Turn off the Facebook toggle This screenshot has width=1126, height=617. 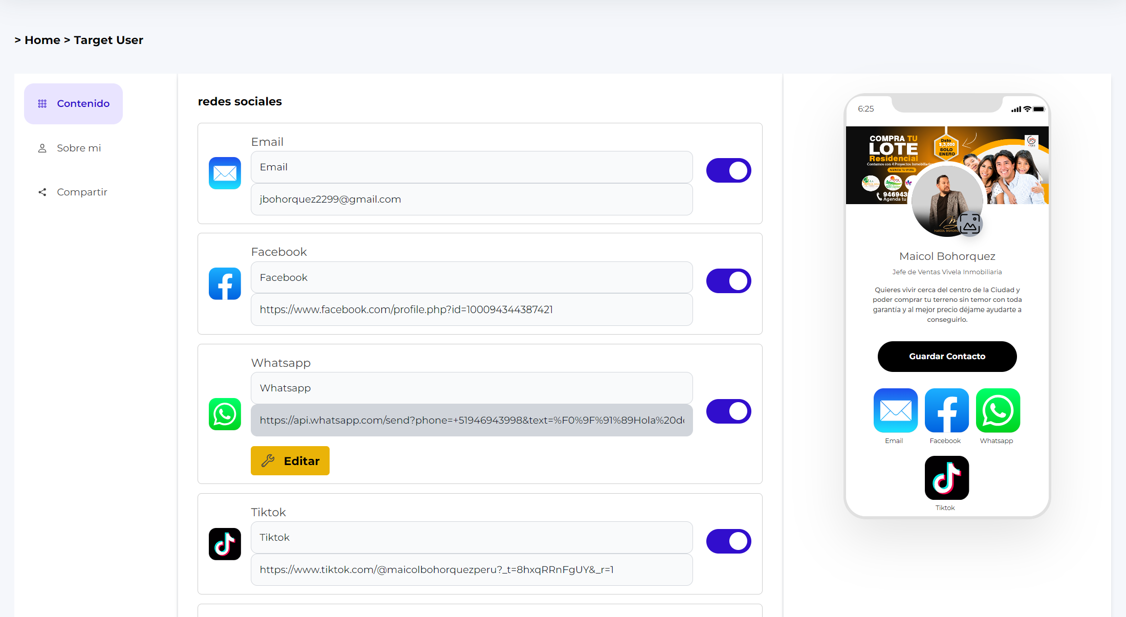[x=729, y=281]
